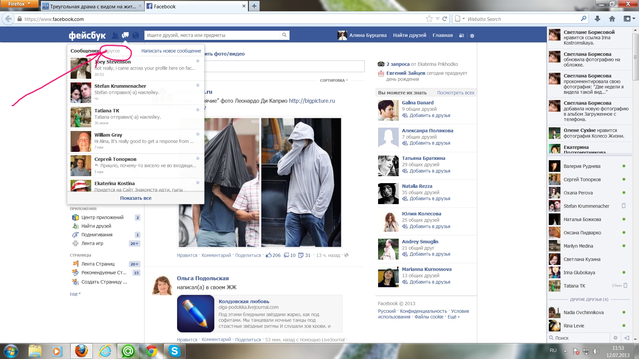Click the Facebook search input field
Viewport: 639px width, 359px height.
213,35
